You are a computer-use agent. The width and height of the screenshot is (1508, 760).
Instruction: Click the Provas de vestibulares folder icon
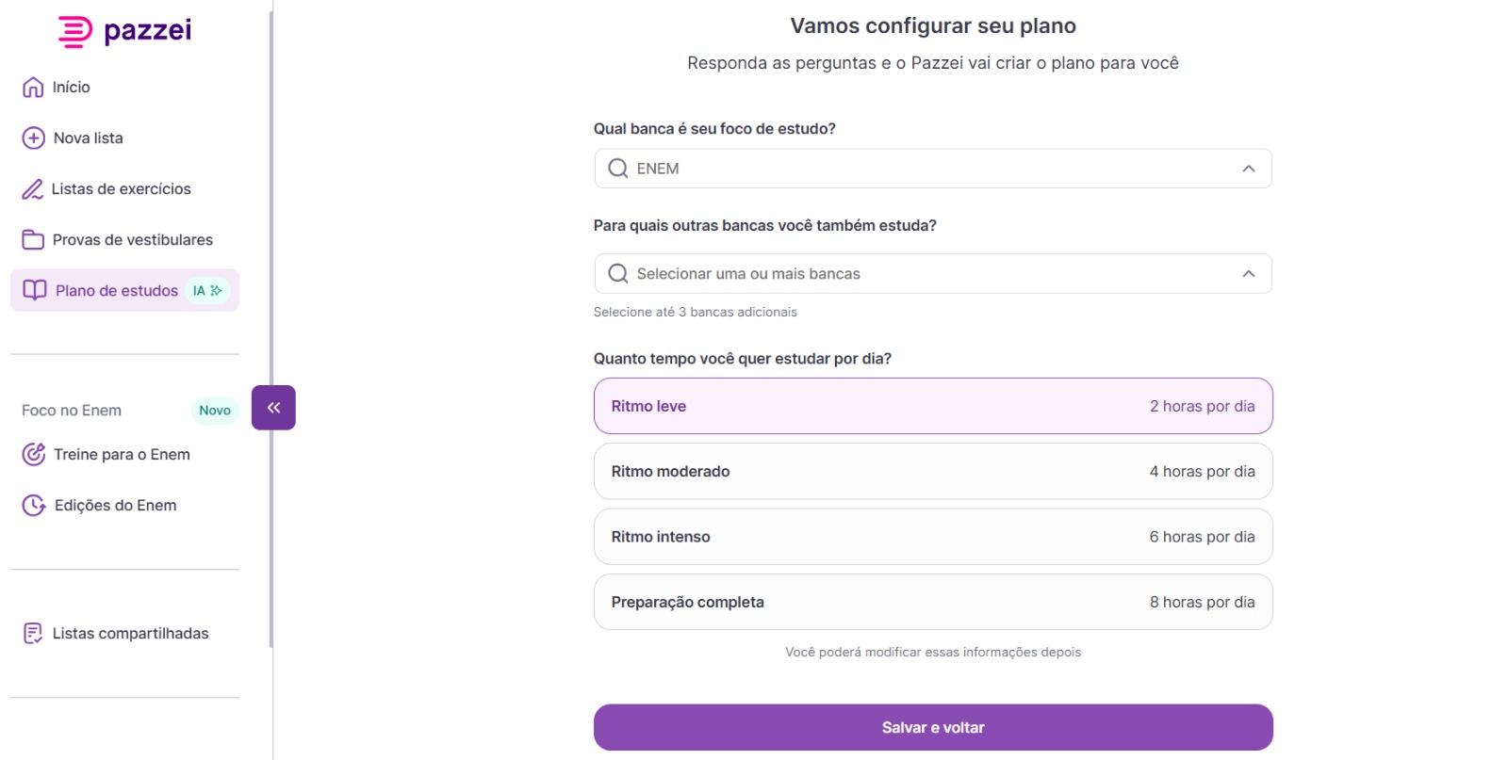click(33, 240)
